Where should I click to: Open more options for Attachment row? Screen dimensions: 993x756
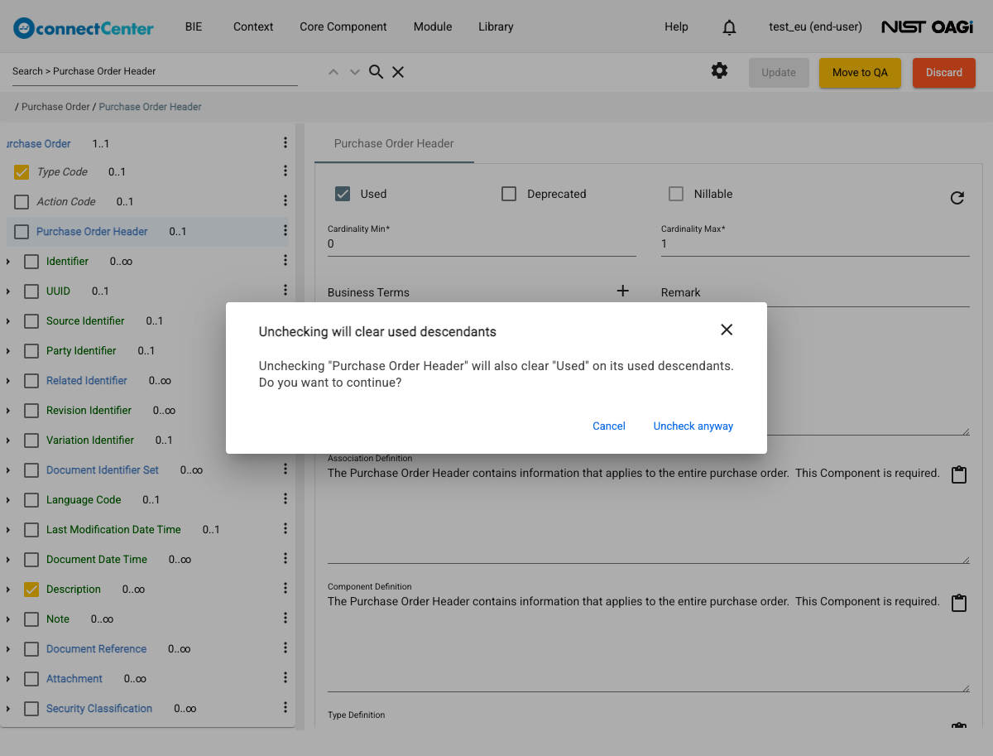[285, 677]
